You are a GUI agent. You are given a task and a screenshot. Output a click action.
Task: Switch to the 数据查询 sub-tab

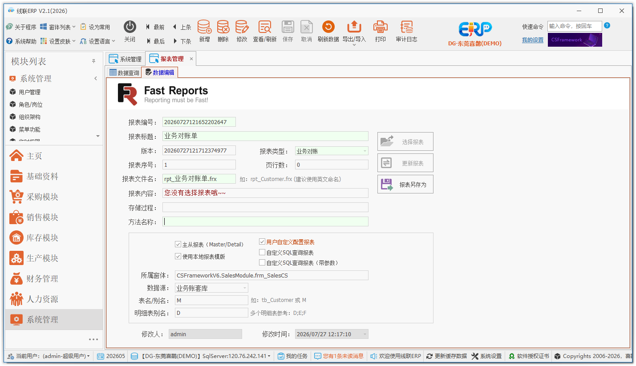[x=124, y=72]
